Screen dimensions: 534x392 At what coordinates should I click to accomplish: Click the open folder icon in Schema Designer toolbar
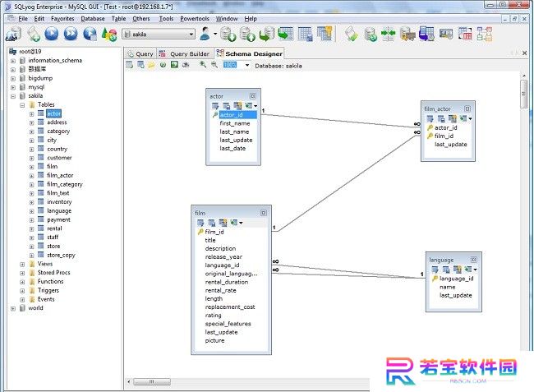151,65
